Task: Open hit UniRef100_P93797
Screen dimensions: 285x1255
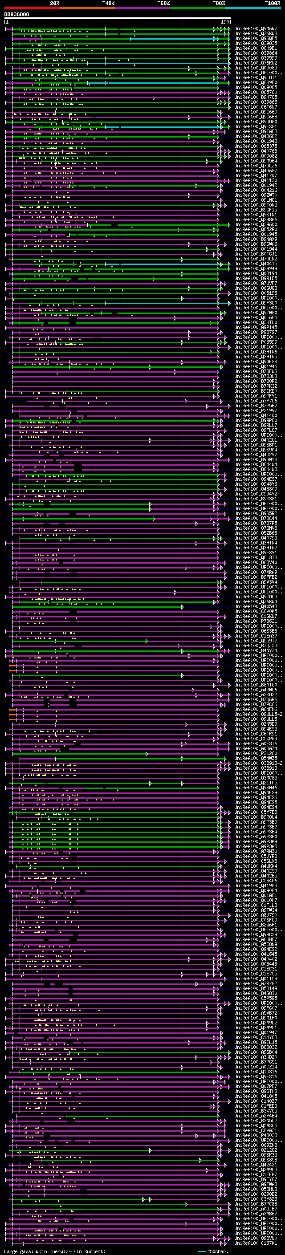Action: [x=256, y=332]
